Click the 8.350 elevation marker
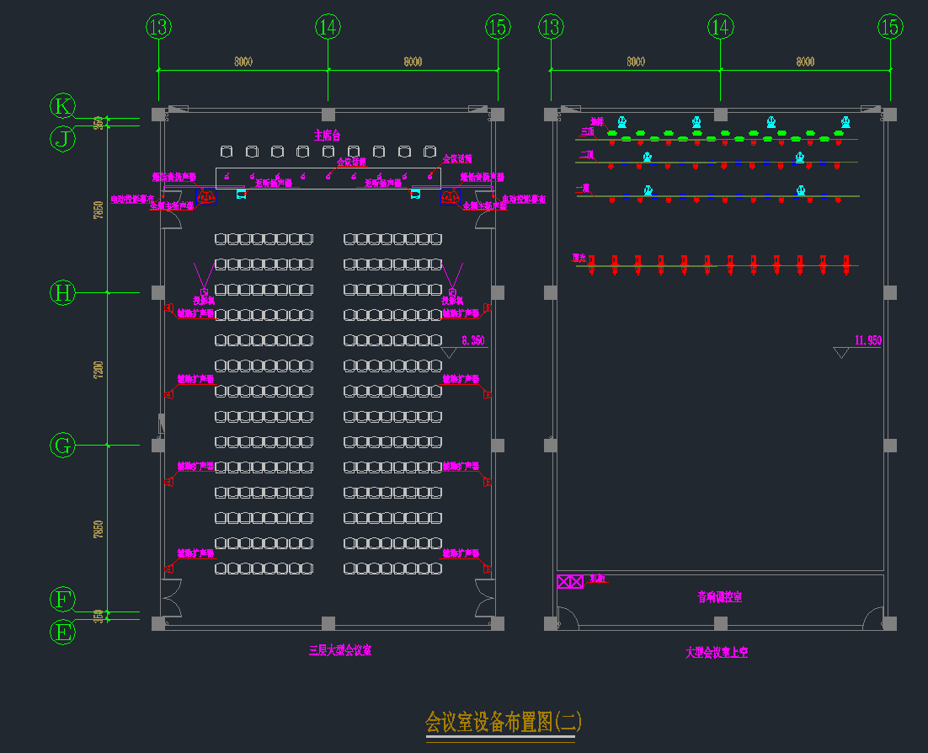The image size is (928, 753). tap(472, 341)
